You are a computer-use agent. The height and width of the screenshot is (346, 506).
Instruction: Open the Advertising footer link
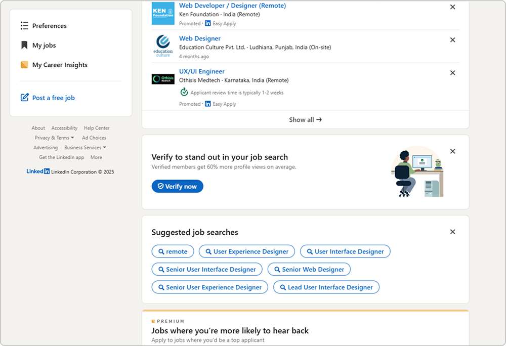click(46, 147)
